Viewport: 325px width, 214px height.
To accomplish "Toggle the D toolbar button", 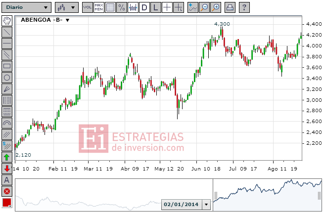I will click(x=144, y=7).
